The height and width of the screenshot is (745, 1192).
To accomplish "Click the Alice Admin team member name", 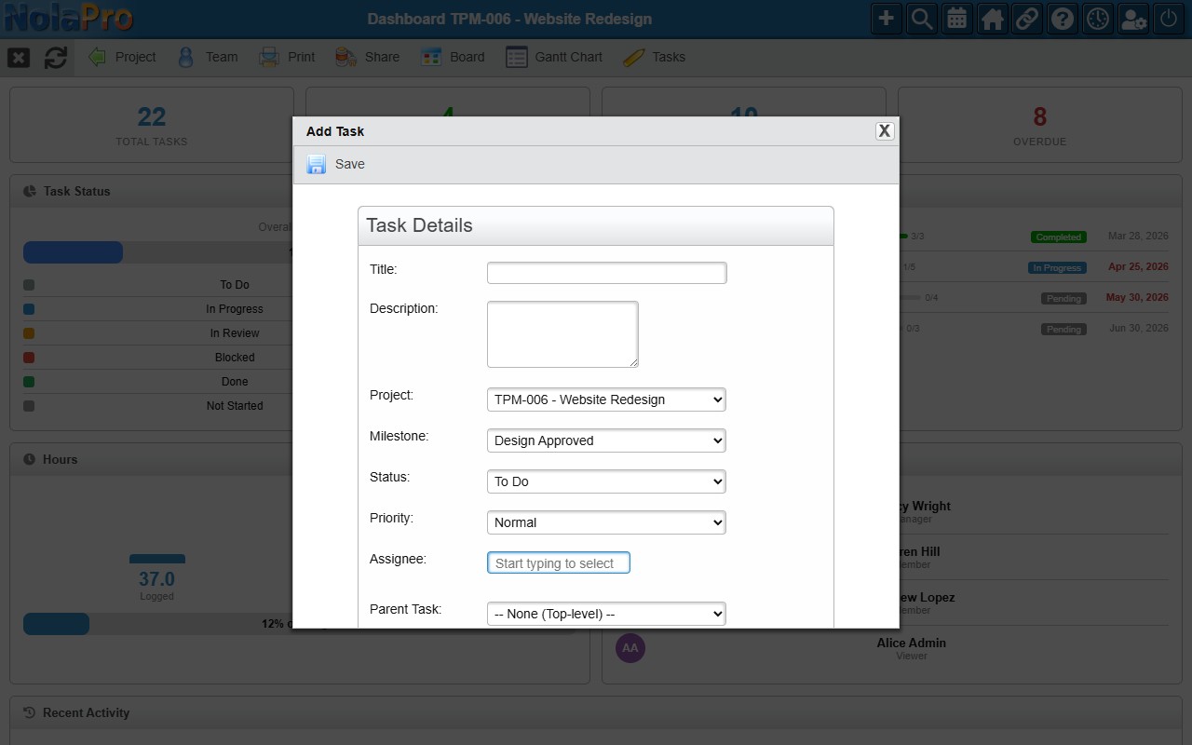I will point(911,643).
